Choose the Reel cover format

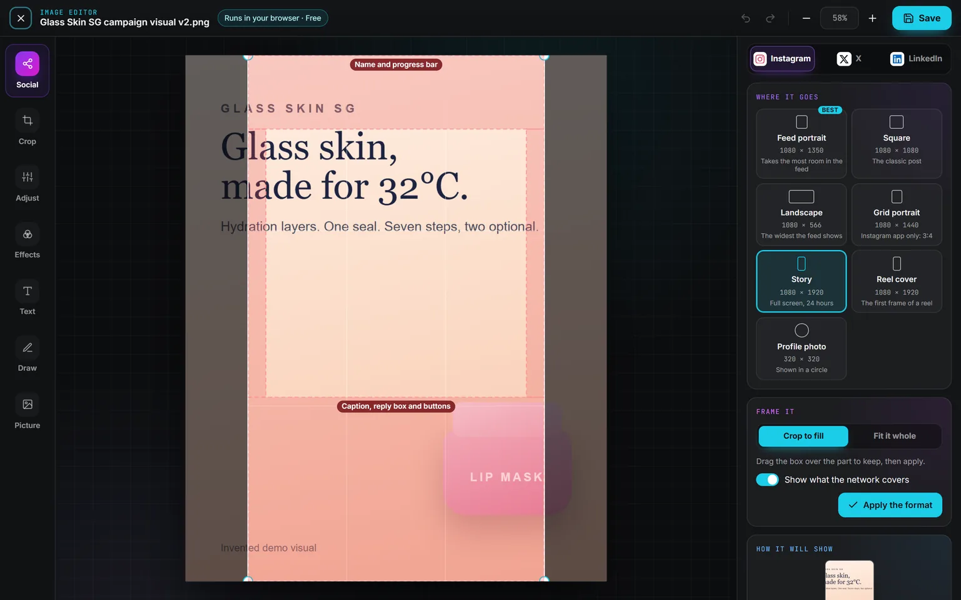click(x=897, y=281)
